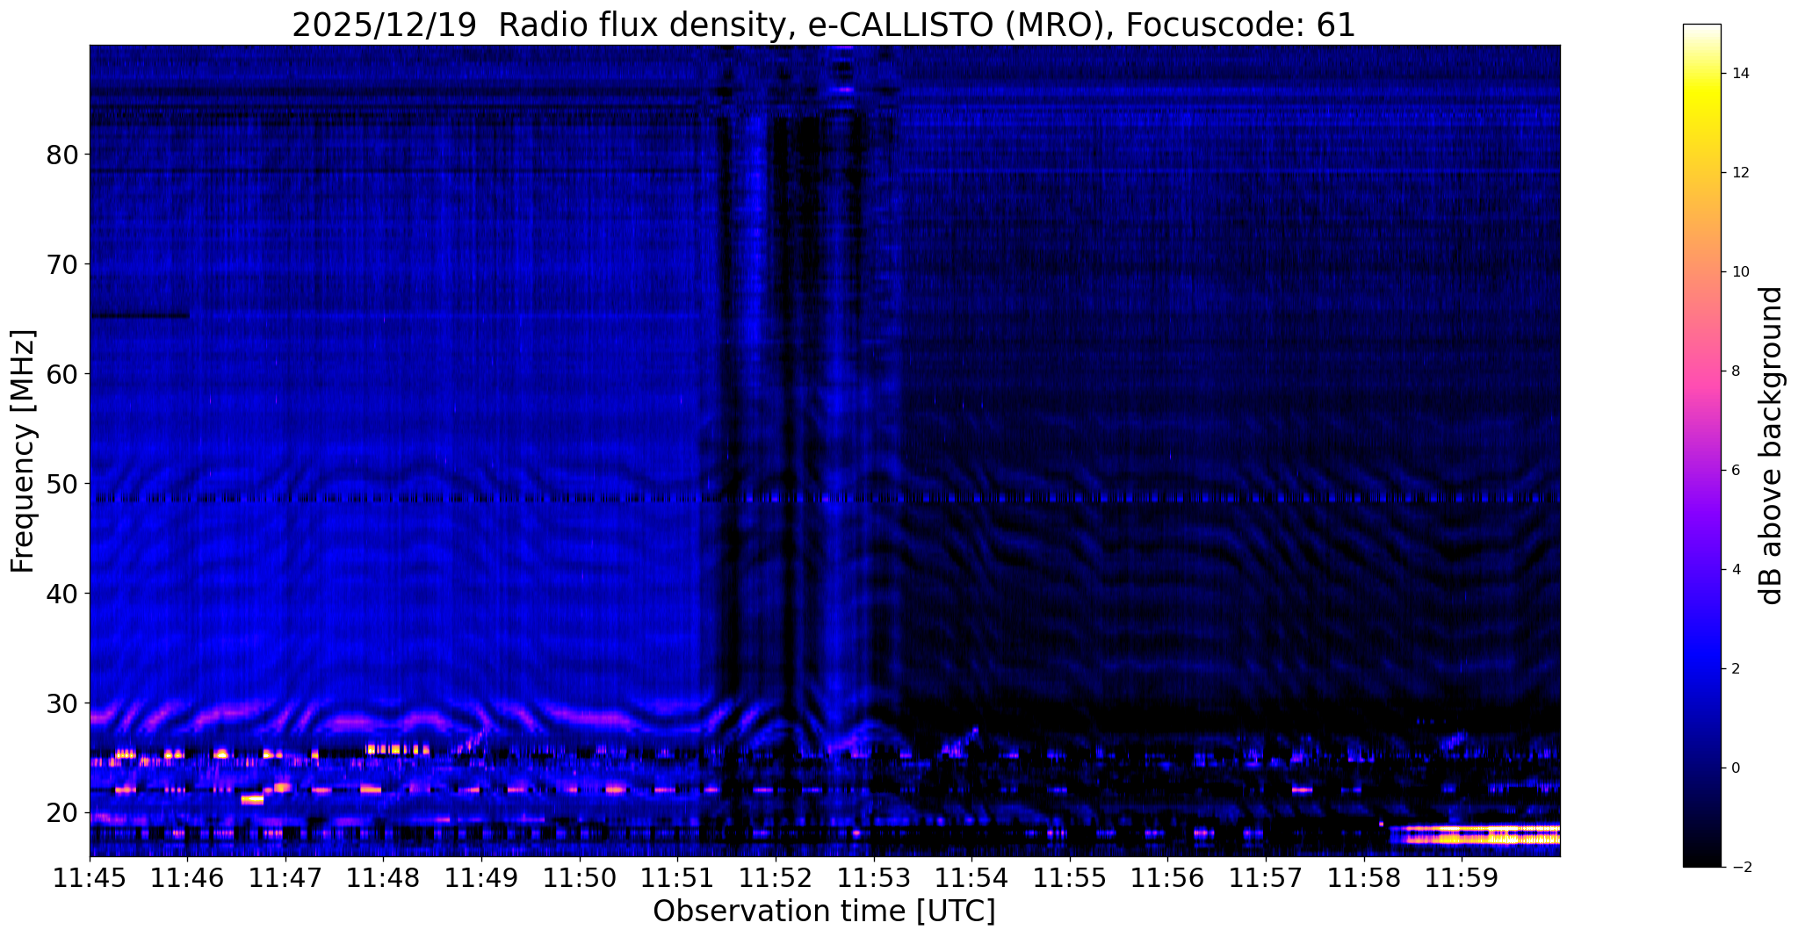Screen dimensions: 1798x937
Task: Click the 11:59 time tick label
Action: [1461, 877]
